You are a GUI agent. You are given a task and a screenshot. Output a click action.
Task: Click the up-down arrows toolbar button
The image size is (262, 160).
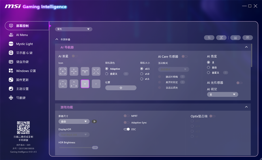click(x=209, y=38)
